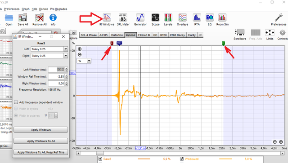Open the RTA analyzer
The height and width of the screenshot is (163, 288).
197,19
